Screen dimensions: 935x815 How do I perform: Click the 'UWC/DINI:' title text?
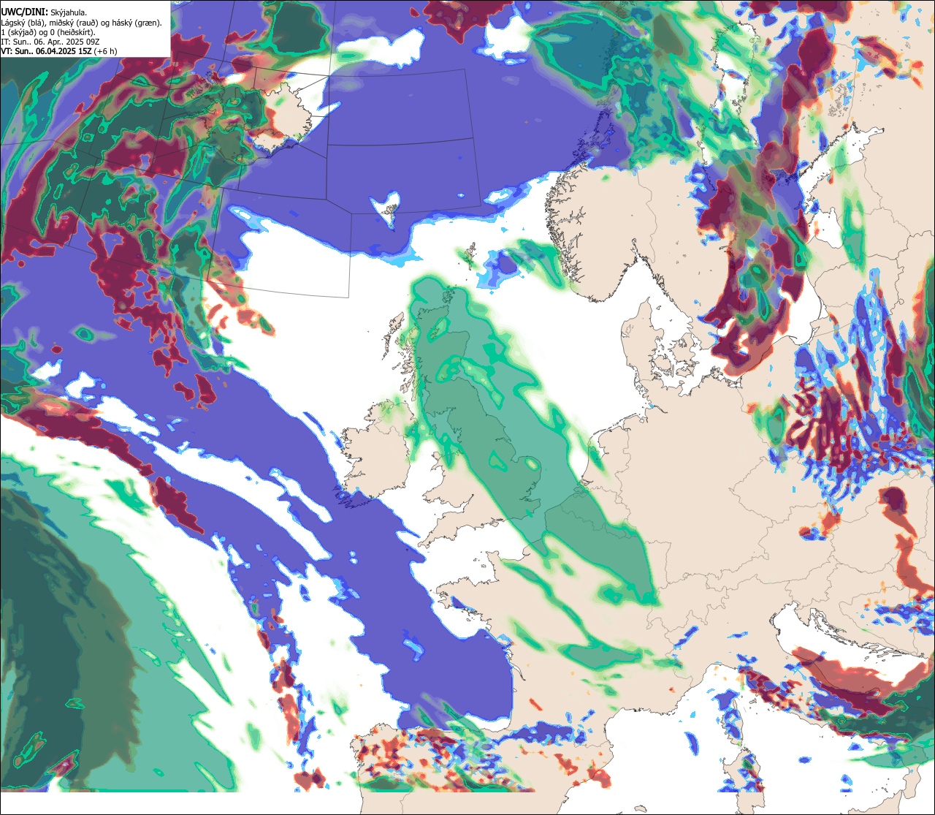click(25, 12)
